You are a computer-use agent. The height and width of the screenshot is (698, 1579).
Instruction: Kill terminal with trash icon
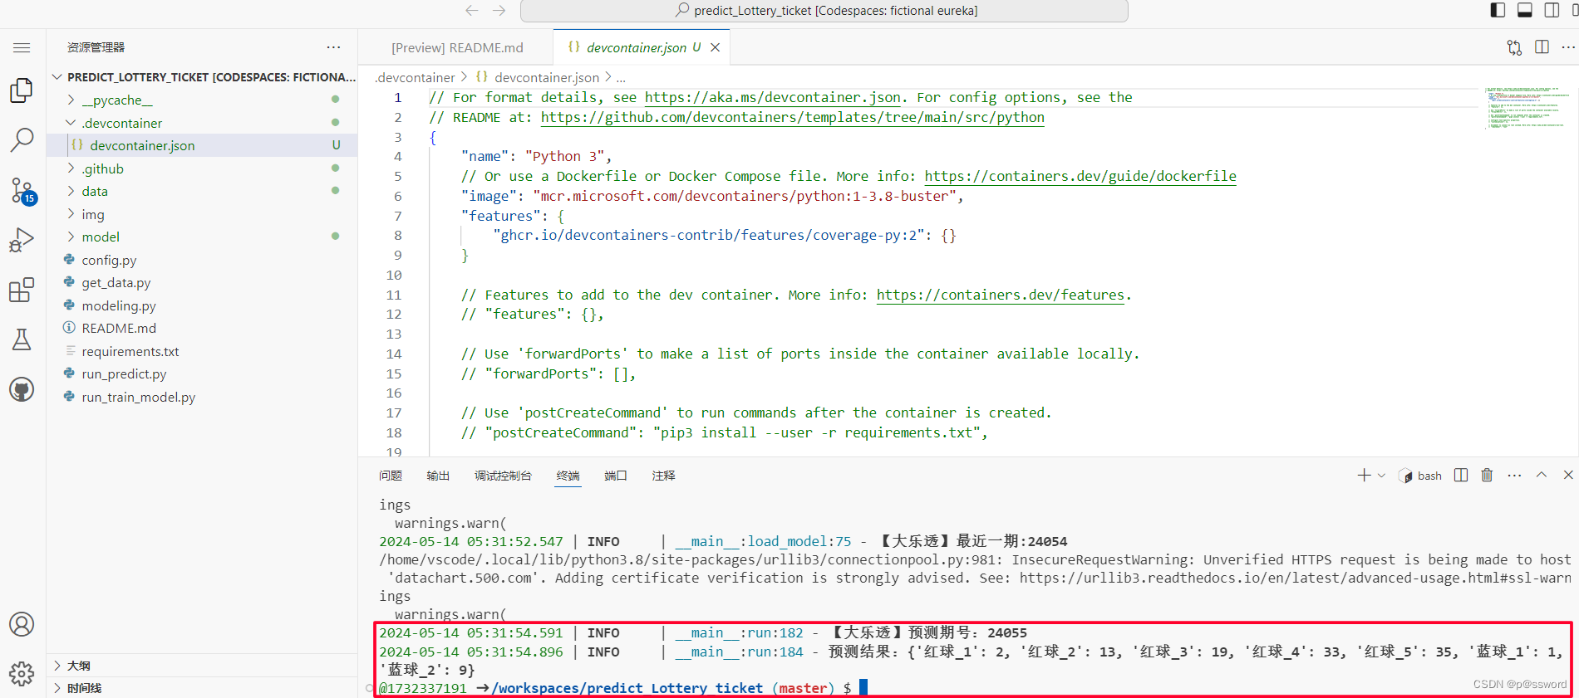pyautogui.click(x=1487, y=476)
